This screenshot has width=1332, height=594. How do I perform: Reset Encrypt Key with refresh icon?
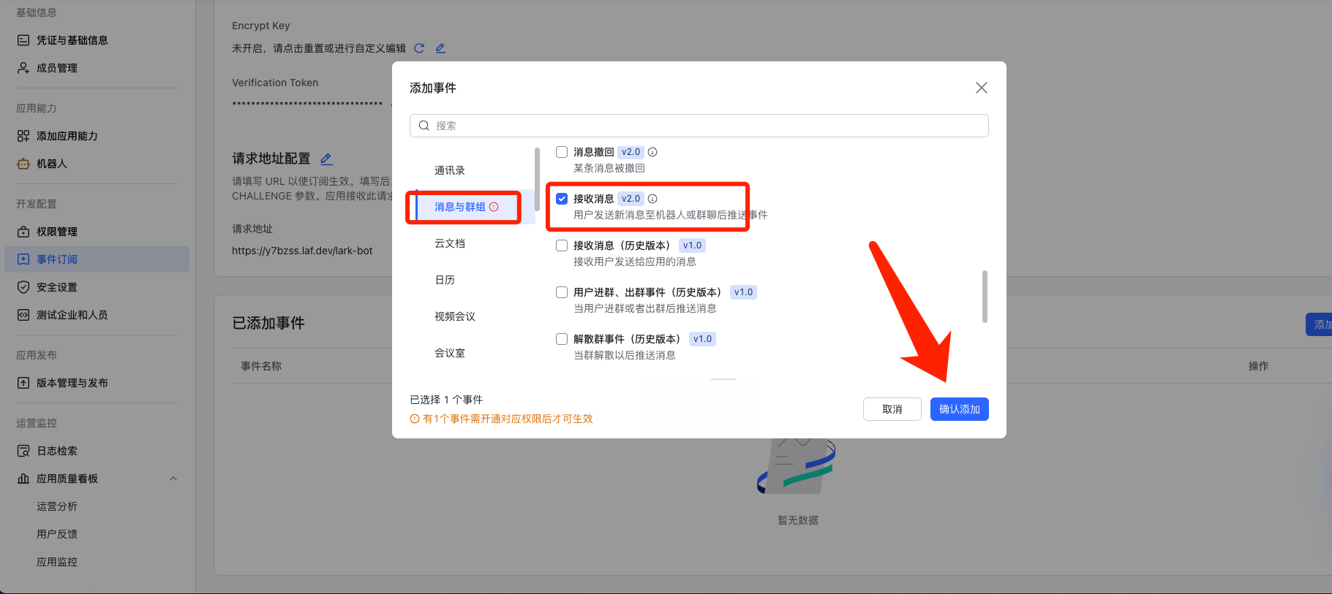click(x=419, y=48)
